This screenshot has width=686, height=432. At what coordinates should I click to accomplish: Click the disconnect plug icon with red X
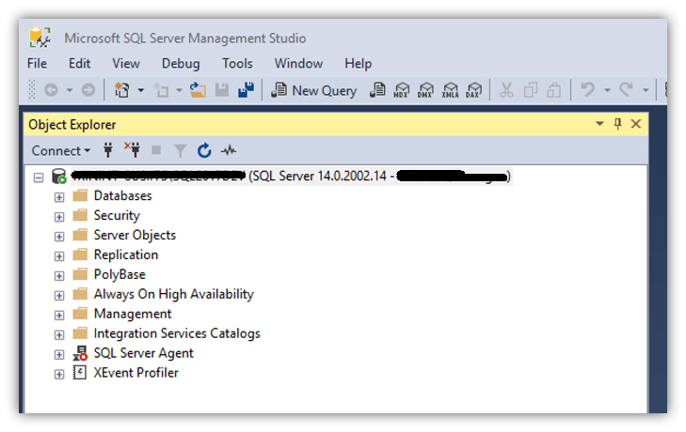tap(132, 150)
